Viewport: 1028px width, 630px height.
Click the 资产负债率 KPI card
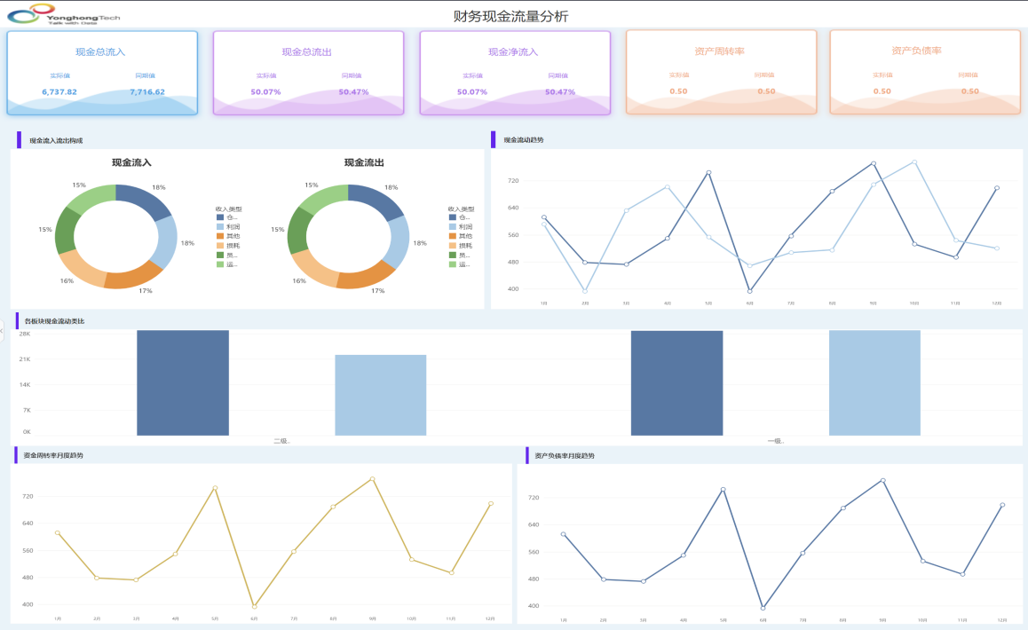(x=925, y=73)
